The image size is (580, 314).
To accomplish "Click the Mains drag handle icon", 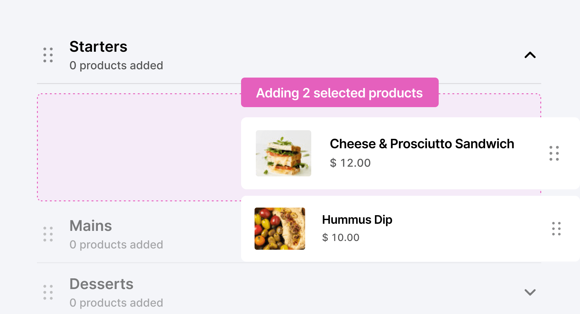I will coord(48,234).
